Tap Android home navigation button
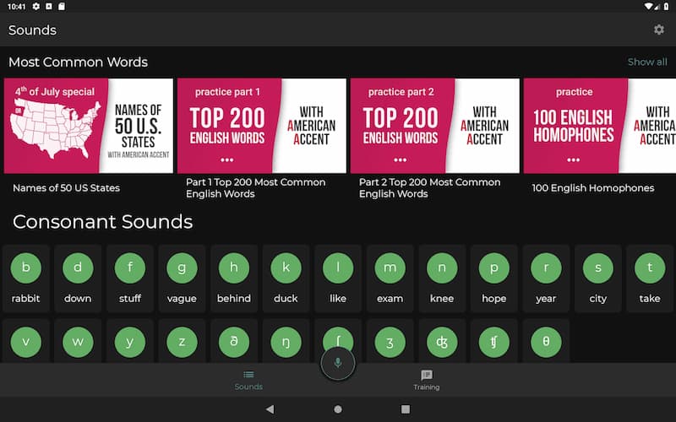Viewport: 676px width, 422px height. click(x=338, y=409)
